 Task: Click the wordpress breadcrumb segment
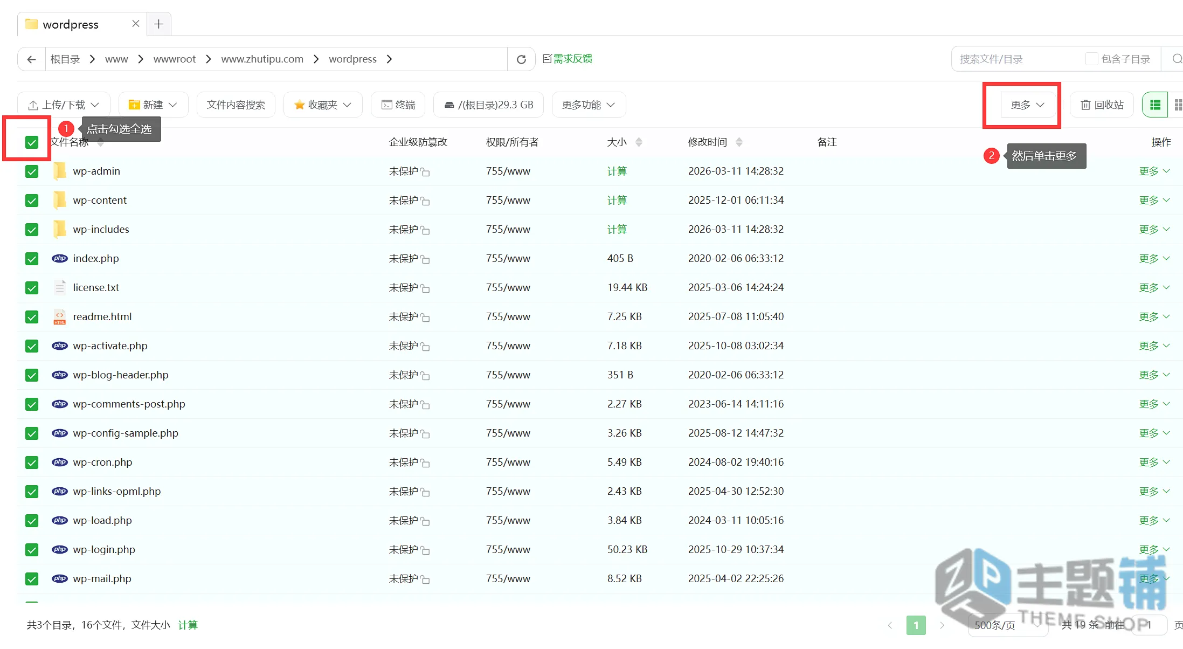(353, 59)
